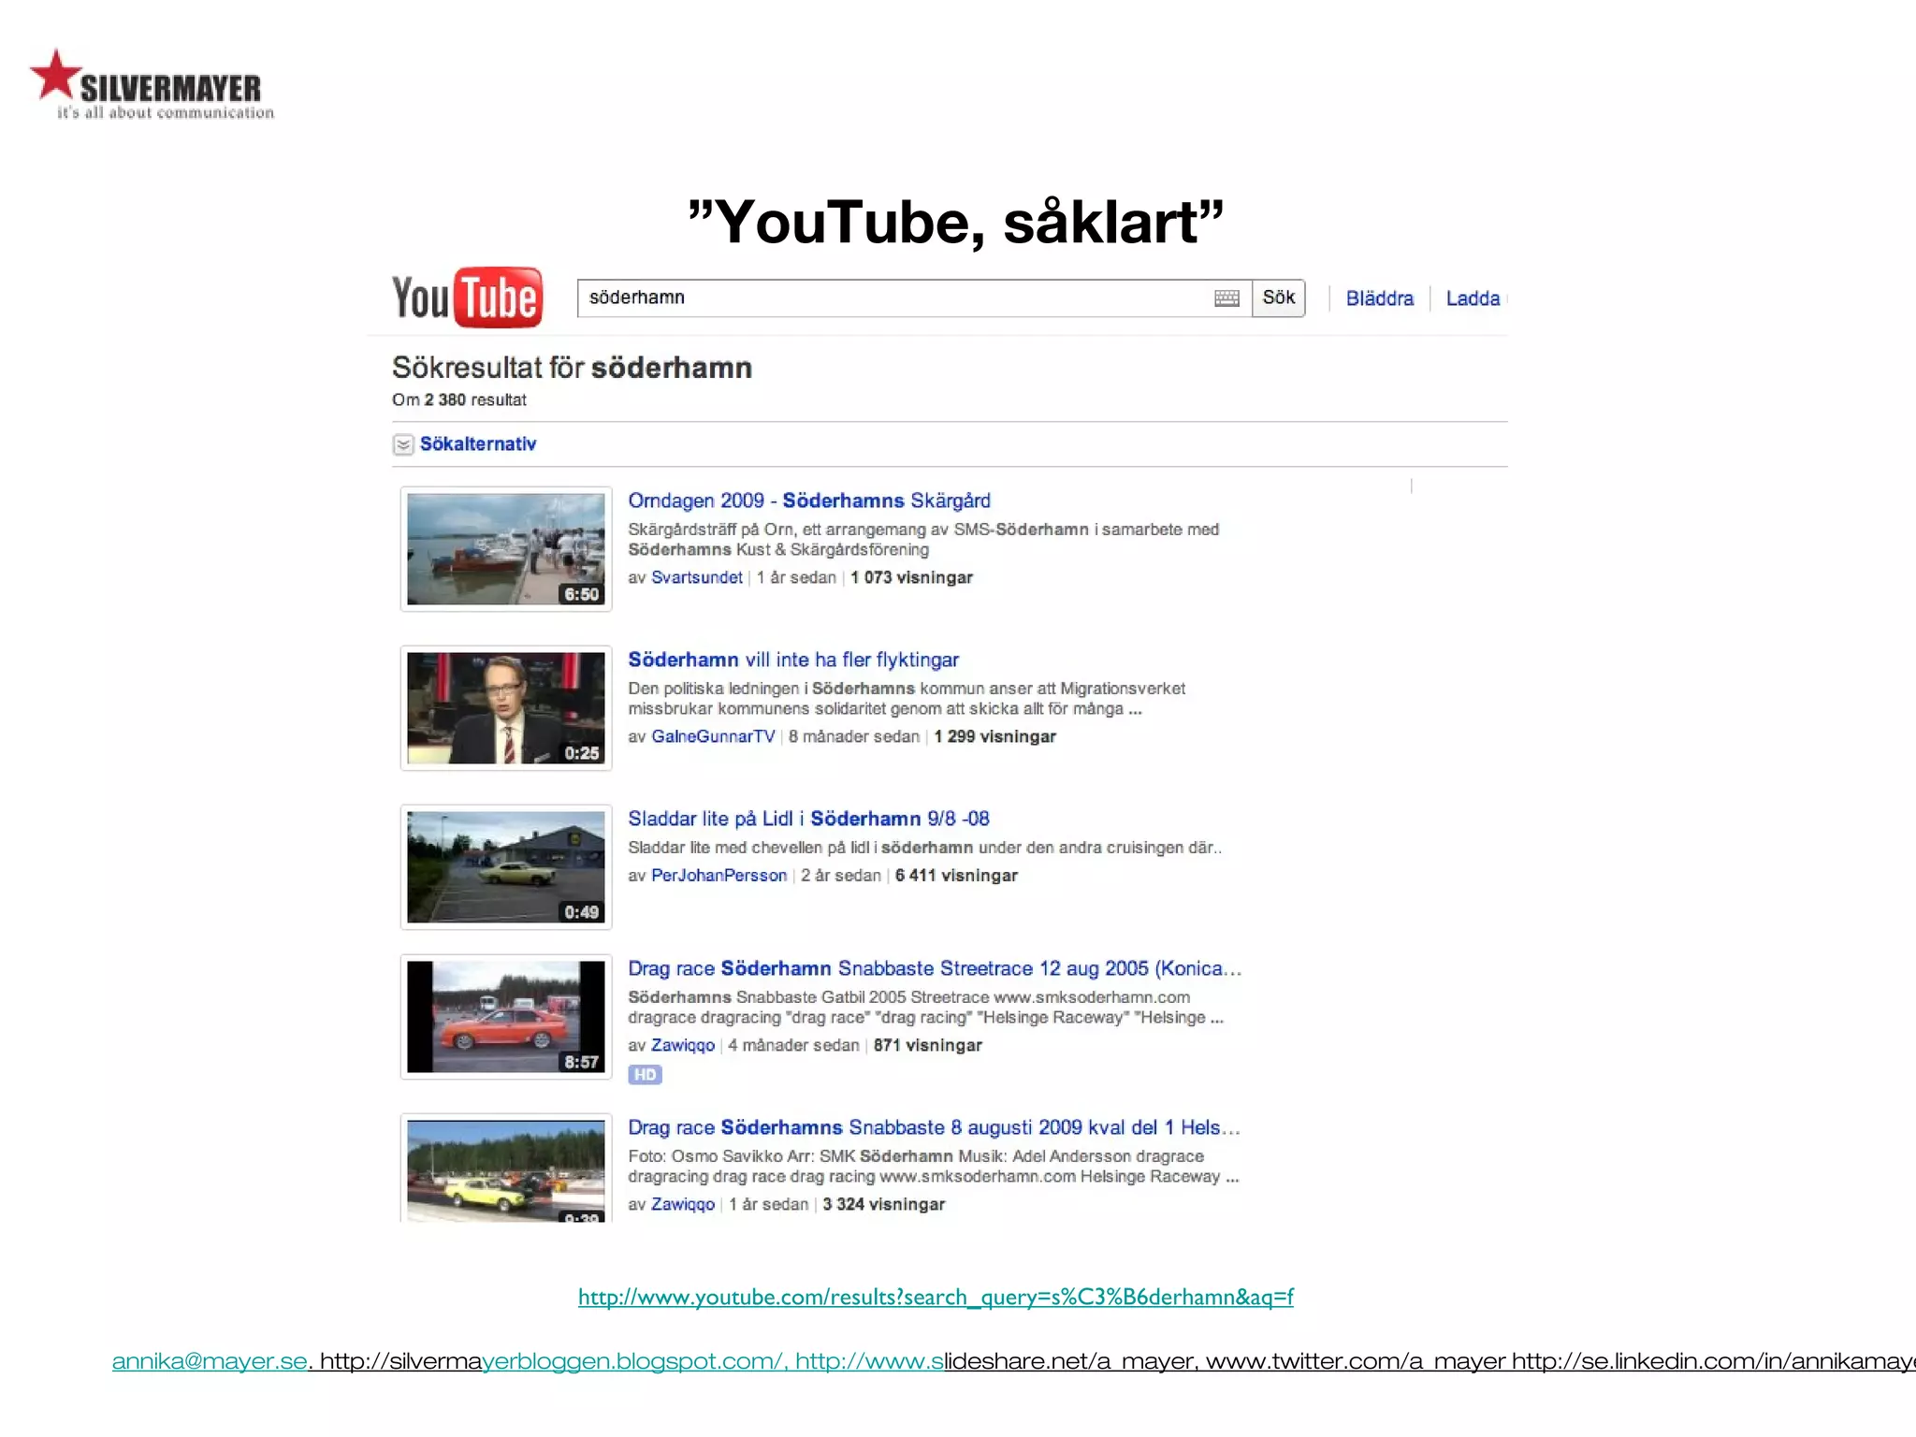This screenshot has width=1916, height=1437.
Task: Open the Sökalternativ link
Action: pos(477,444)
